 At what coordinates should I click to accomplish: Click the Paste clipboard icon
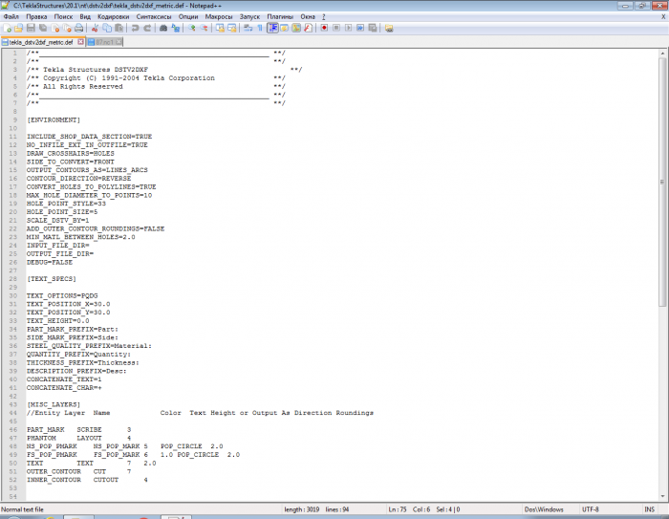pyautogui.click(x=119, y=28)
